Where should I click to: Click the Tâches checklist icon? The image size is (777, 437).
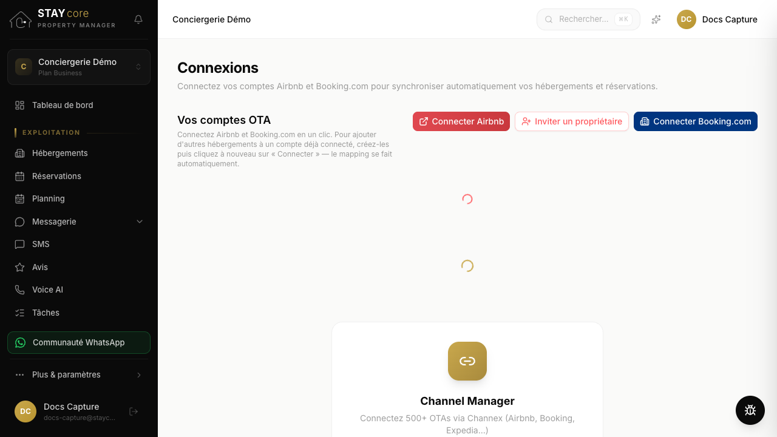coord(19,313)
